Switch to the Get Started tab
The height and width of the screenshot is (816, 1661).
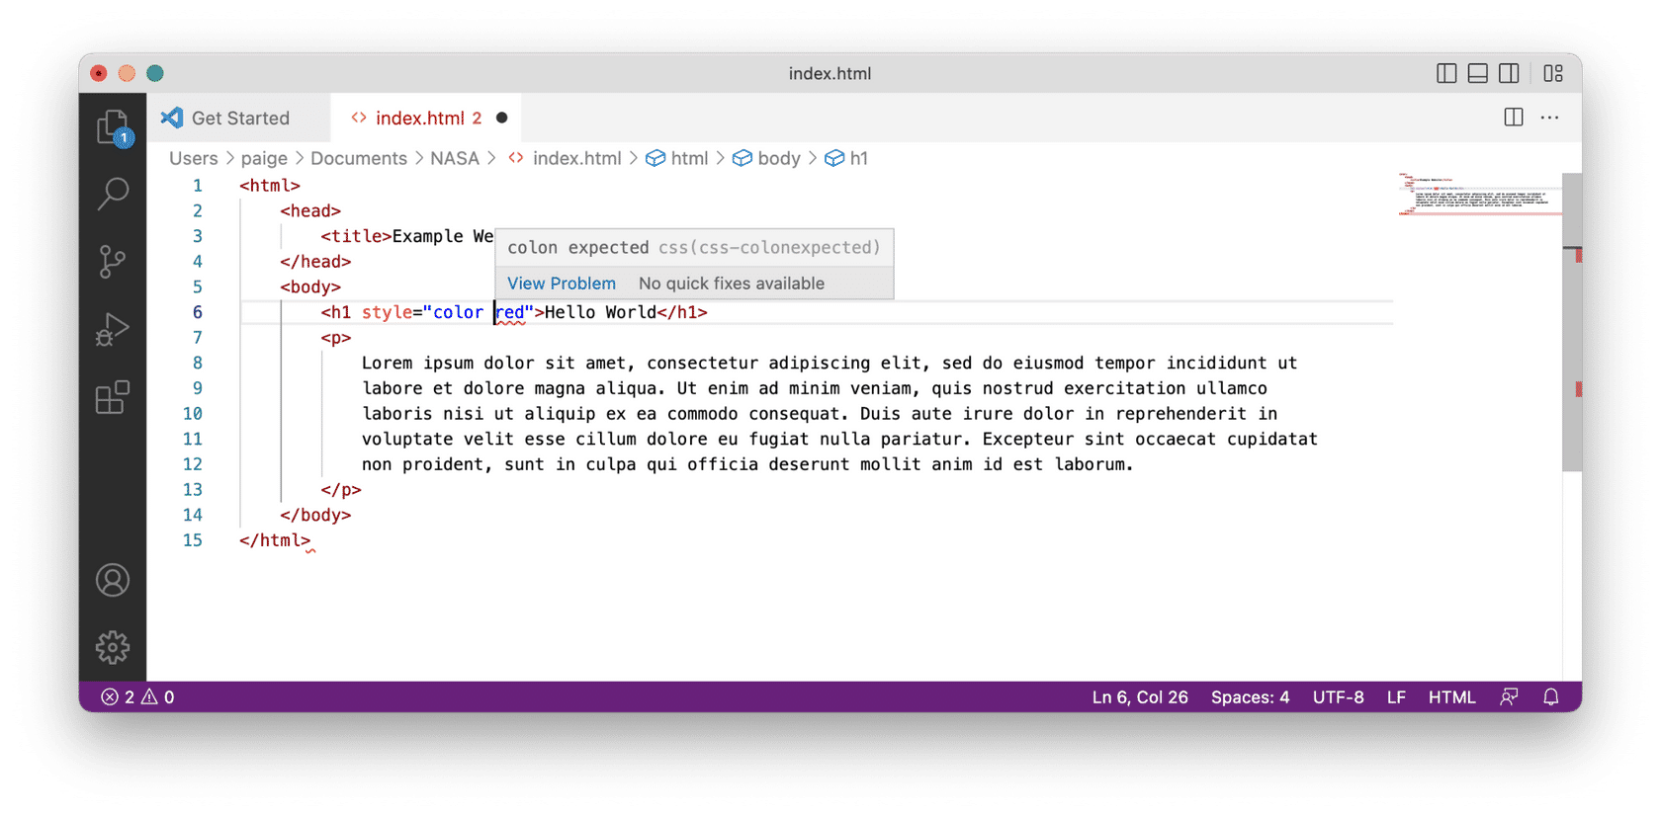click(x=239, y=118)
